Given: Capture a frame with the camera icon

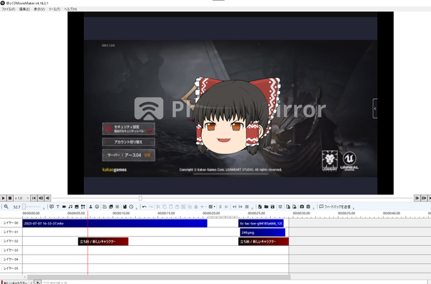Looking at the screenshot, I should coord(302,207).
